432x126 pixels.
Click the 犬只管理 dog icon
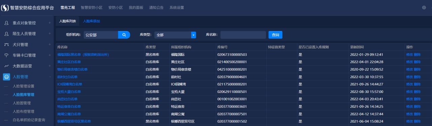pos(6,44)
